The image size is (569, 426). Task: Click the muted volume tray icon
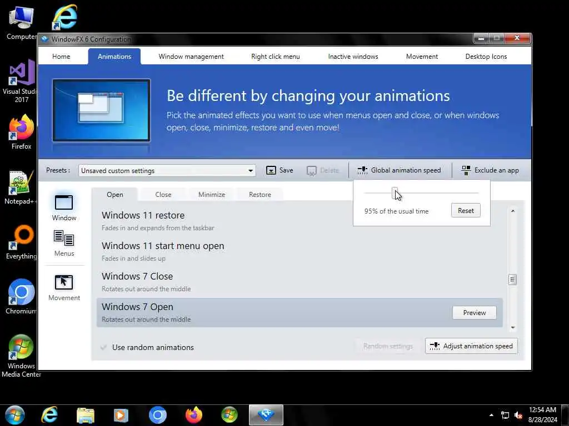(518, 415)
